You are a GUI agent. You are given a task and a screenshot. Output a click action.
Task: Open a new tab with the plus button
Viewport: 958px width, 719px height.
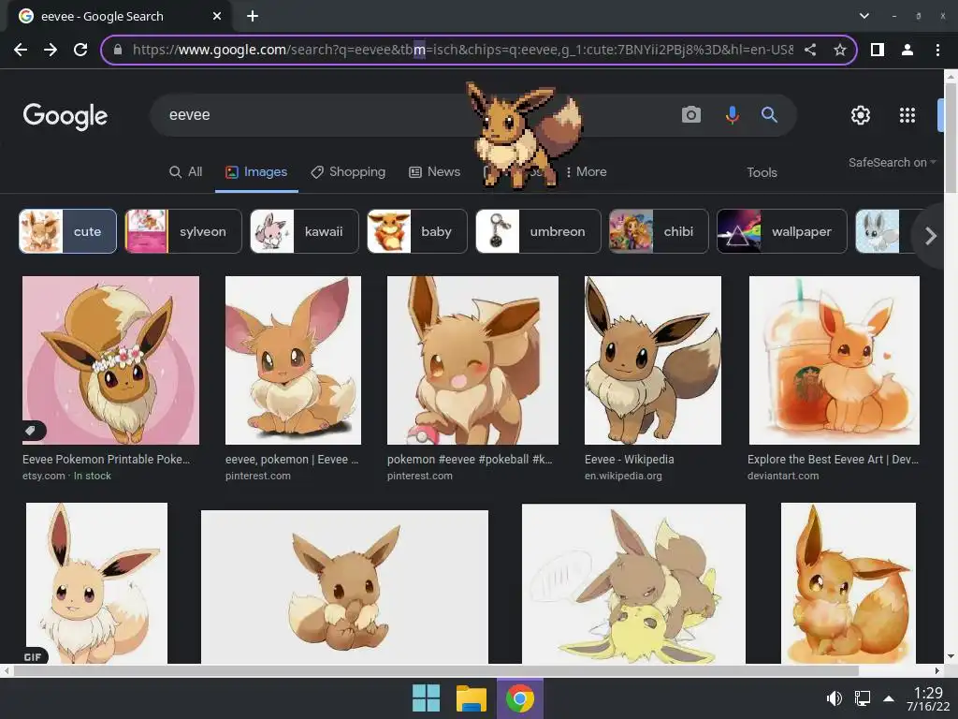click(253, 16)
